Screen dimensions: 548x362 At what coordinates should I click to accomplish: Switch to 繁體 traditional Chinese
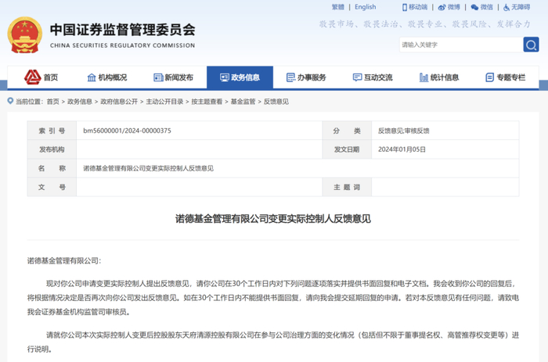pos(338,7)
